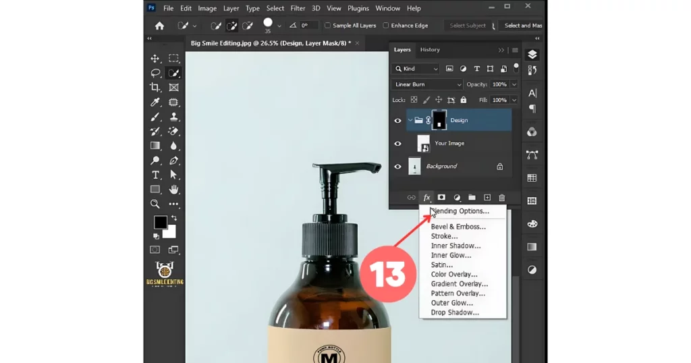This screenshot has width=691, height=363.
Task: Toggle lock transparent pixels
Action: tap(414, 100)
